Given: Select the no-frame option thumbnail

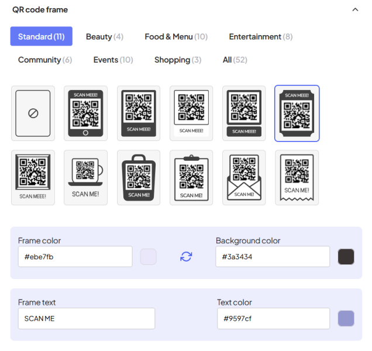Looking at the screenshot, I should [x=33, y=113].
